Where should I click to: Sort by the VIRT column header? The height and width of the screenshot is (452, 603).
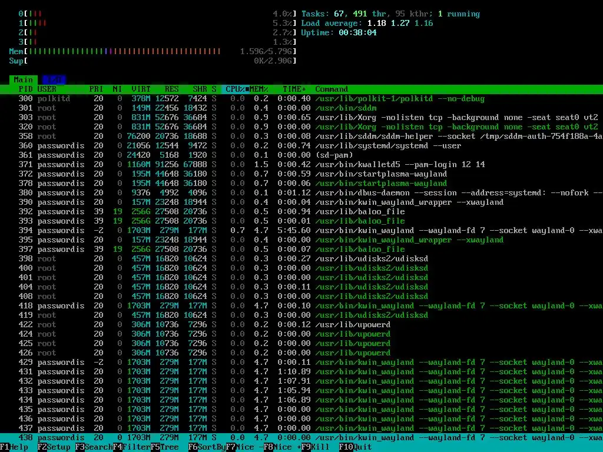(x=141, y=89)
